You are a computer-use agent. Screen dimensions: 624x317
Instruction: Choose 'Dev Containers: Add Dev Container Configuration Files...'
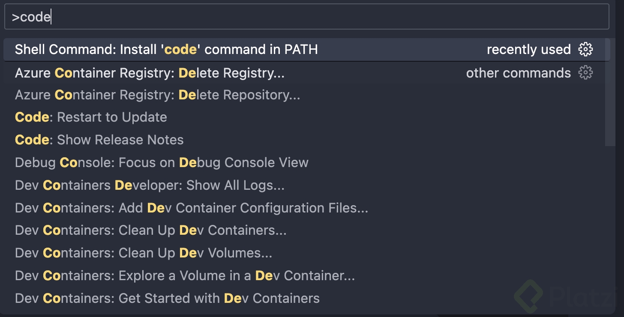192,208
